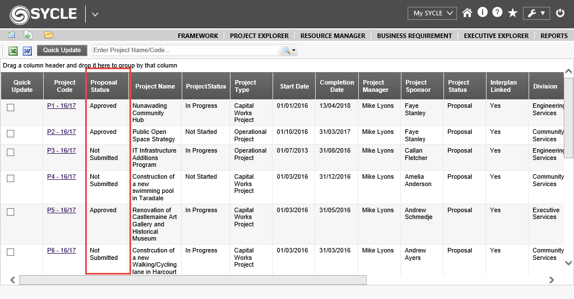
Task: Sort by Start Date column header
Action: (294, 86)
